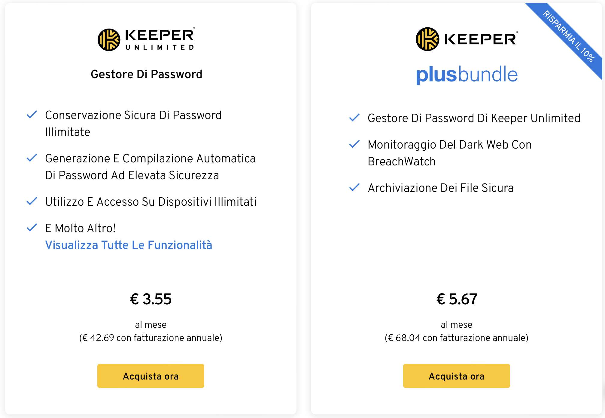Click the € 42.69 annual billing note

pyautogui.click(x=151, y=338)
